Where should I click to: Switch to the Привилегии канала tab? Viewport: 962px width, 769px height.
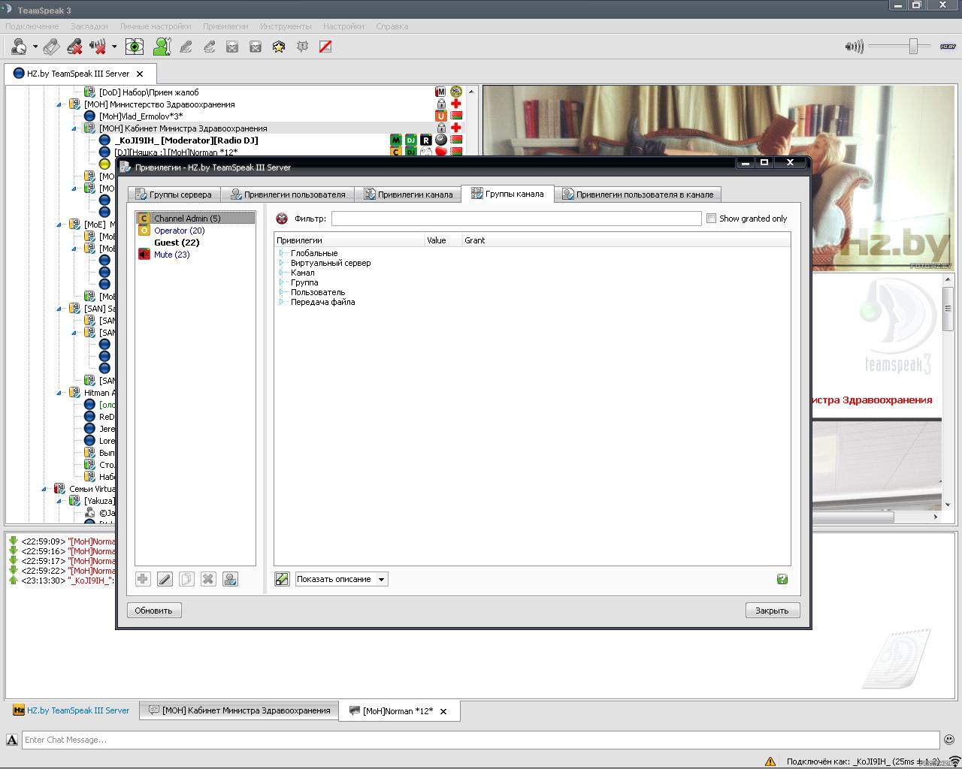point(408,195)
